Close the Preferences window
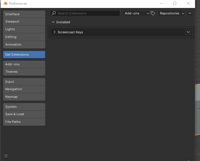The width and height of the screenshot is (200, 161). click(x=188, y=3)
